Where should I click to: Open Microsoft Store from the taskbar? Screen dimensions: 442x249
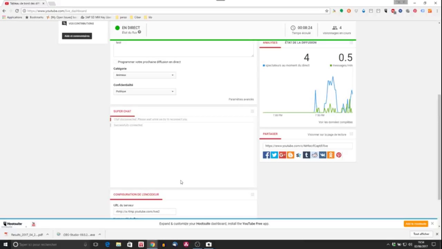pyautogui.click(x=129, y=245)
